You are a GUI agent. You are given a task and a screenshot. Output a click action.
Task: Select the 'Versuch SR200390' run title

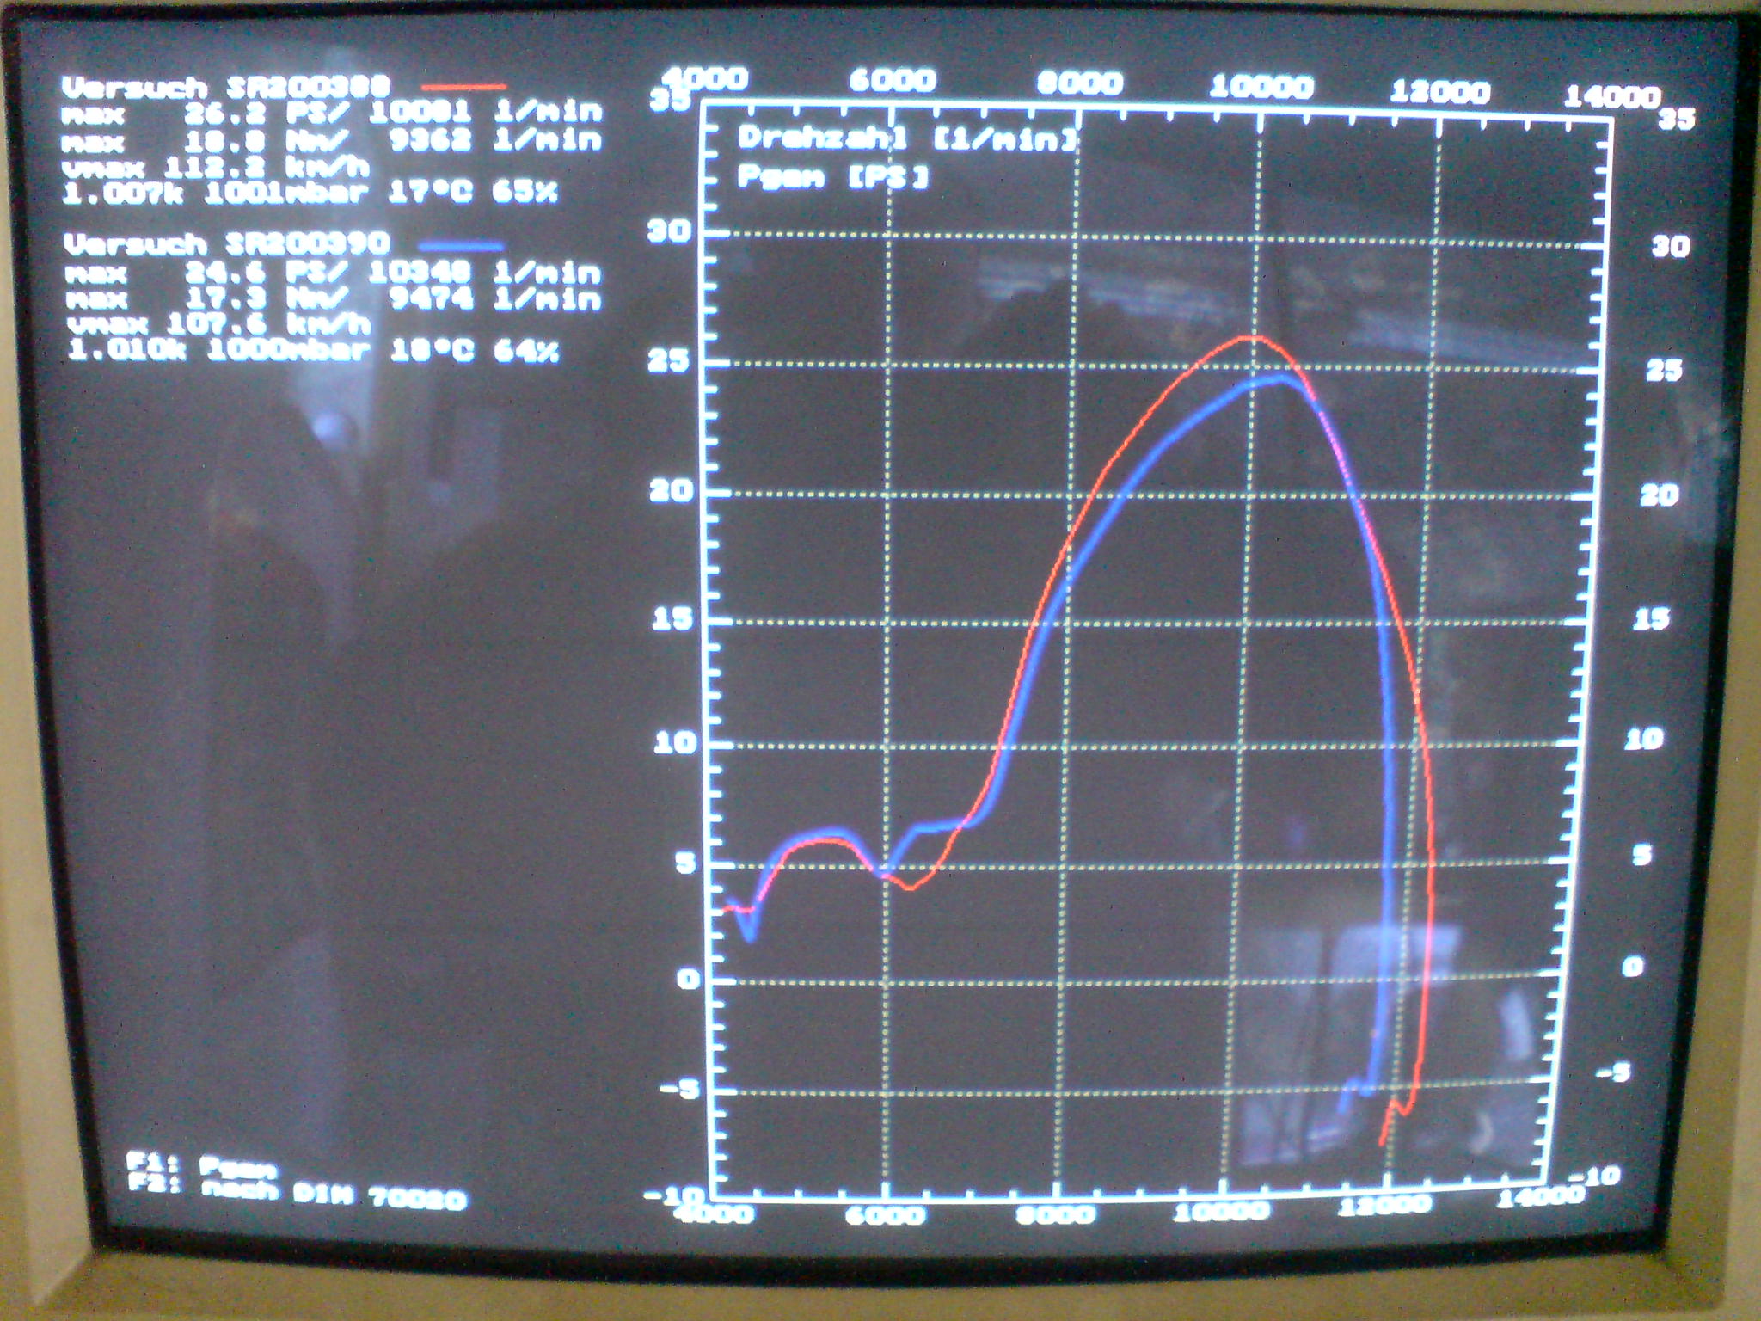coord(227,244)
